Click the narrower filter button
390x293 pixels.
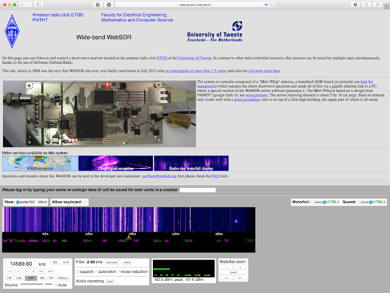click(x=112, y=263)
